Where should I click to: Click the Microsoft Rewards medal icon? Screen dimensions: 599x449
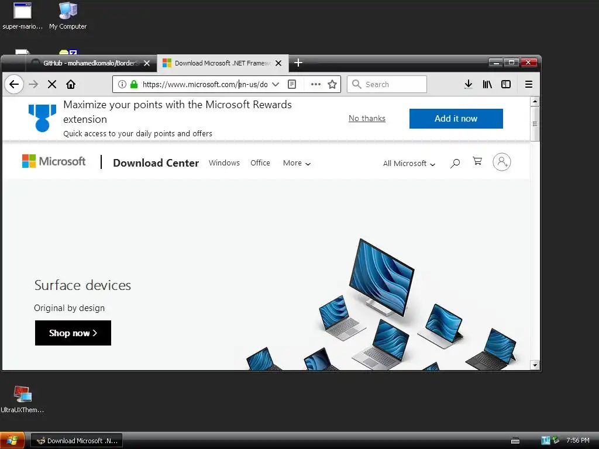tap(42, 118)
